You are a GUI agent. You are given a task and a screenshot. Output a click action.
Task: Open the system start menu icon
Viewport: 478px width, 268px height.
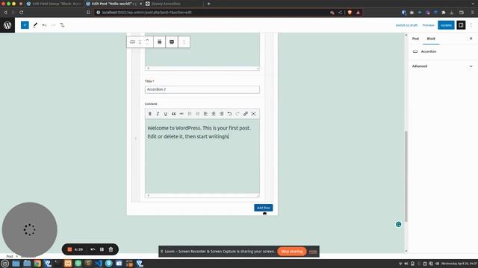click(5, 264)
